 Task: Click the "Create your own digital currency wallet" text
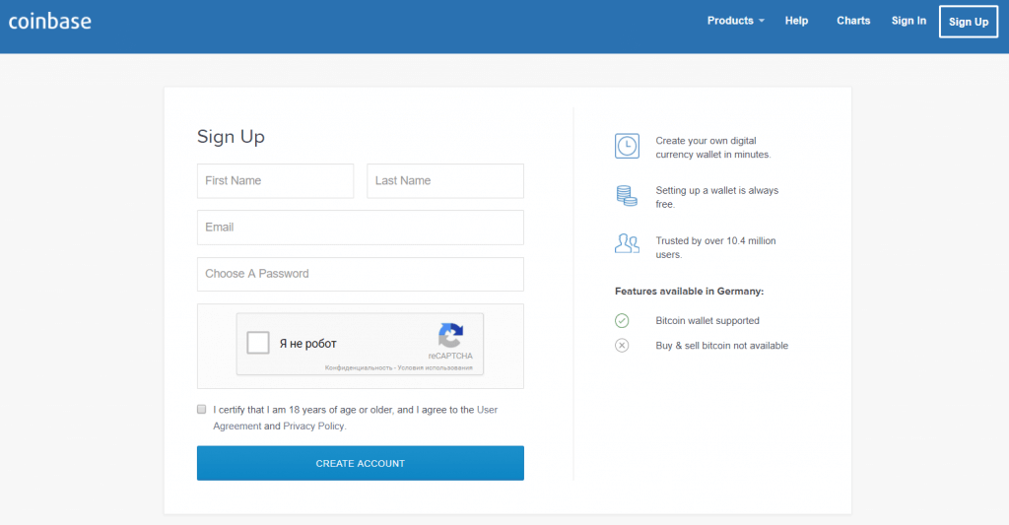pos(713,148)
